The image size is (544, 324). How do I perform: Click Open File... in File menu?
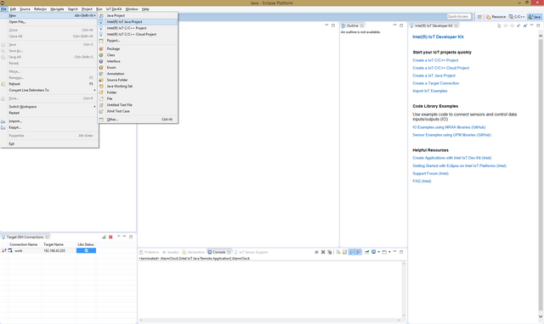tap(49, 22)
